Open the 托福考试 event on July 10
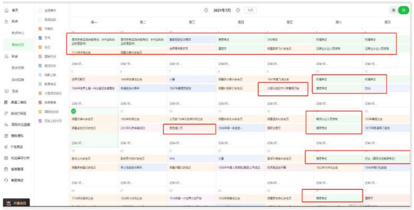Screen dimensions: 414x210 (x=338, y=79)
